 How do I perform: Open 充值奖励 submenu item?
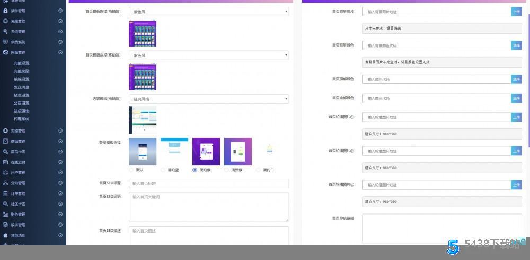(x=21, y=71)
